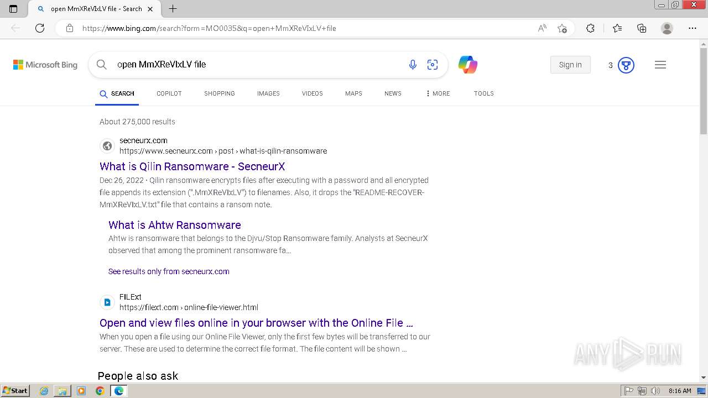Click the page vertical scrollbar thumb
The width and height of the screenshot is (708, 398).
click(x=704, y=91)
